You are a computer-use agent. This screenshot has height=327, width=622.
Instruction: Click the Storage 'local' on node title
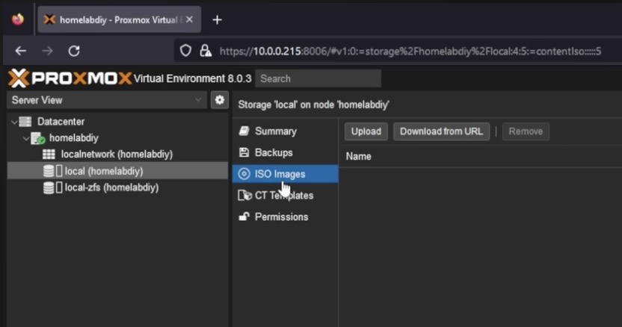[x=313, y=105]
